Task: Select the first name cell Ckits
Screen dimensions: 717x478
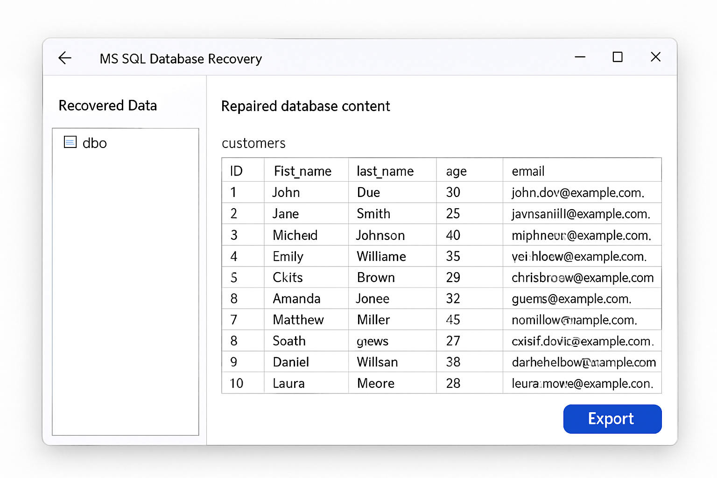Action: [x=306, y=277]
